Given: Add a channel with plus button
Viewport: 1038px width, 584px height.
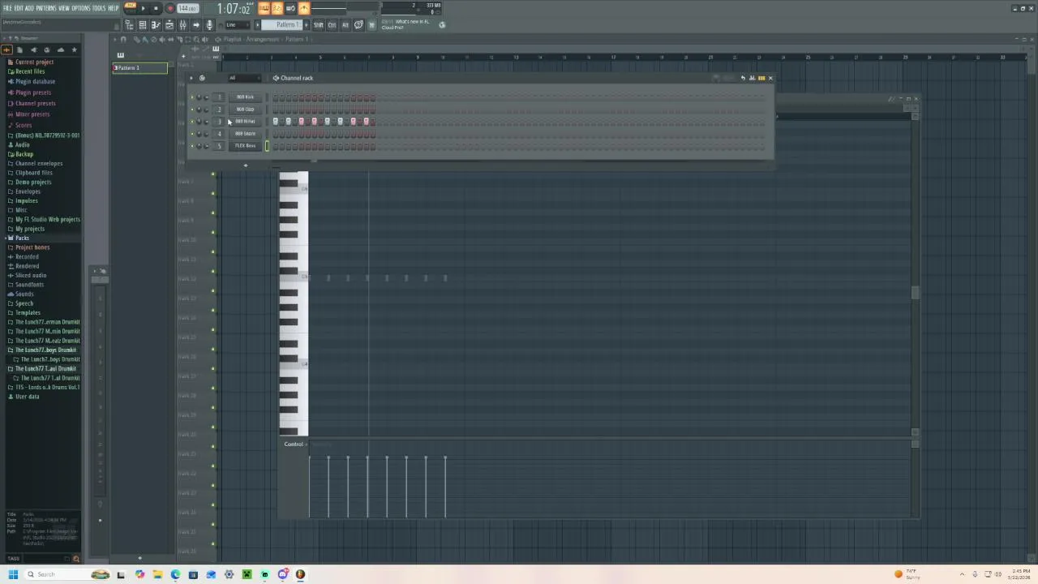Looking at the screenshot, I should pyautogui.click(x=246, y=165).
